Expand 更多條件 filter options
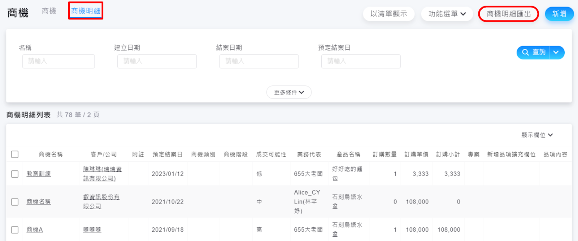Viewport: 578px width, 241px height. click(x=289, y=93)
